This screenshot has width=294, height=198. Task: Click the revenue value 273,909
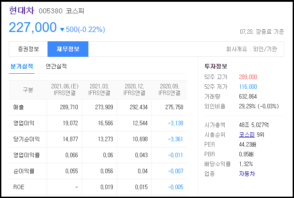[104, 107]
